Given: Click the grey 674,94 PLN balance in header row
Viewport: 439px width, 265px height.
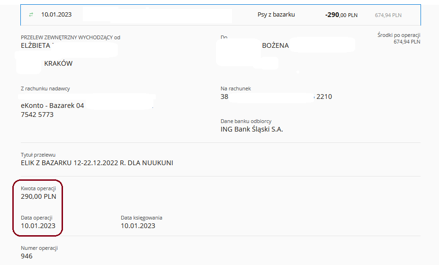Looking at the screenshot, I should [x=388, y=15].
